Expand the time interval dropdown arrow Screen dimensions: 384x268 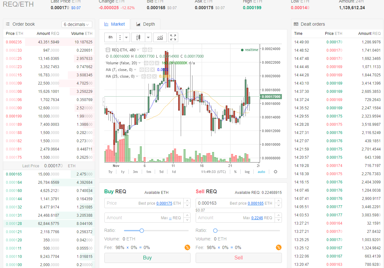point(127,37)
